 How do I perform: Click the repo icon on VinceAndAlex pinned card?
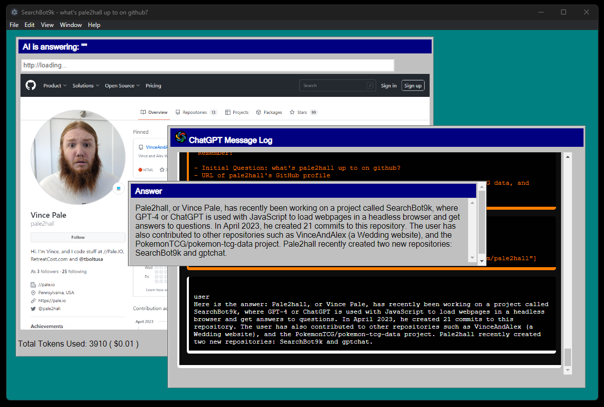(141, 147)
